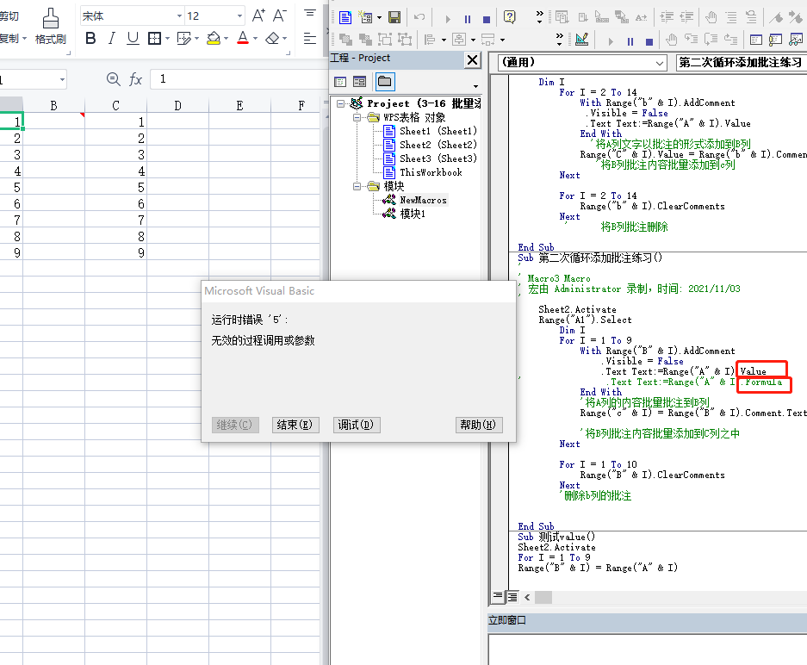Click the Format Painter (格式刷) brush icon

[51, 19]
